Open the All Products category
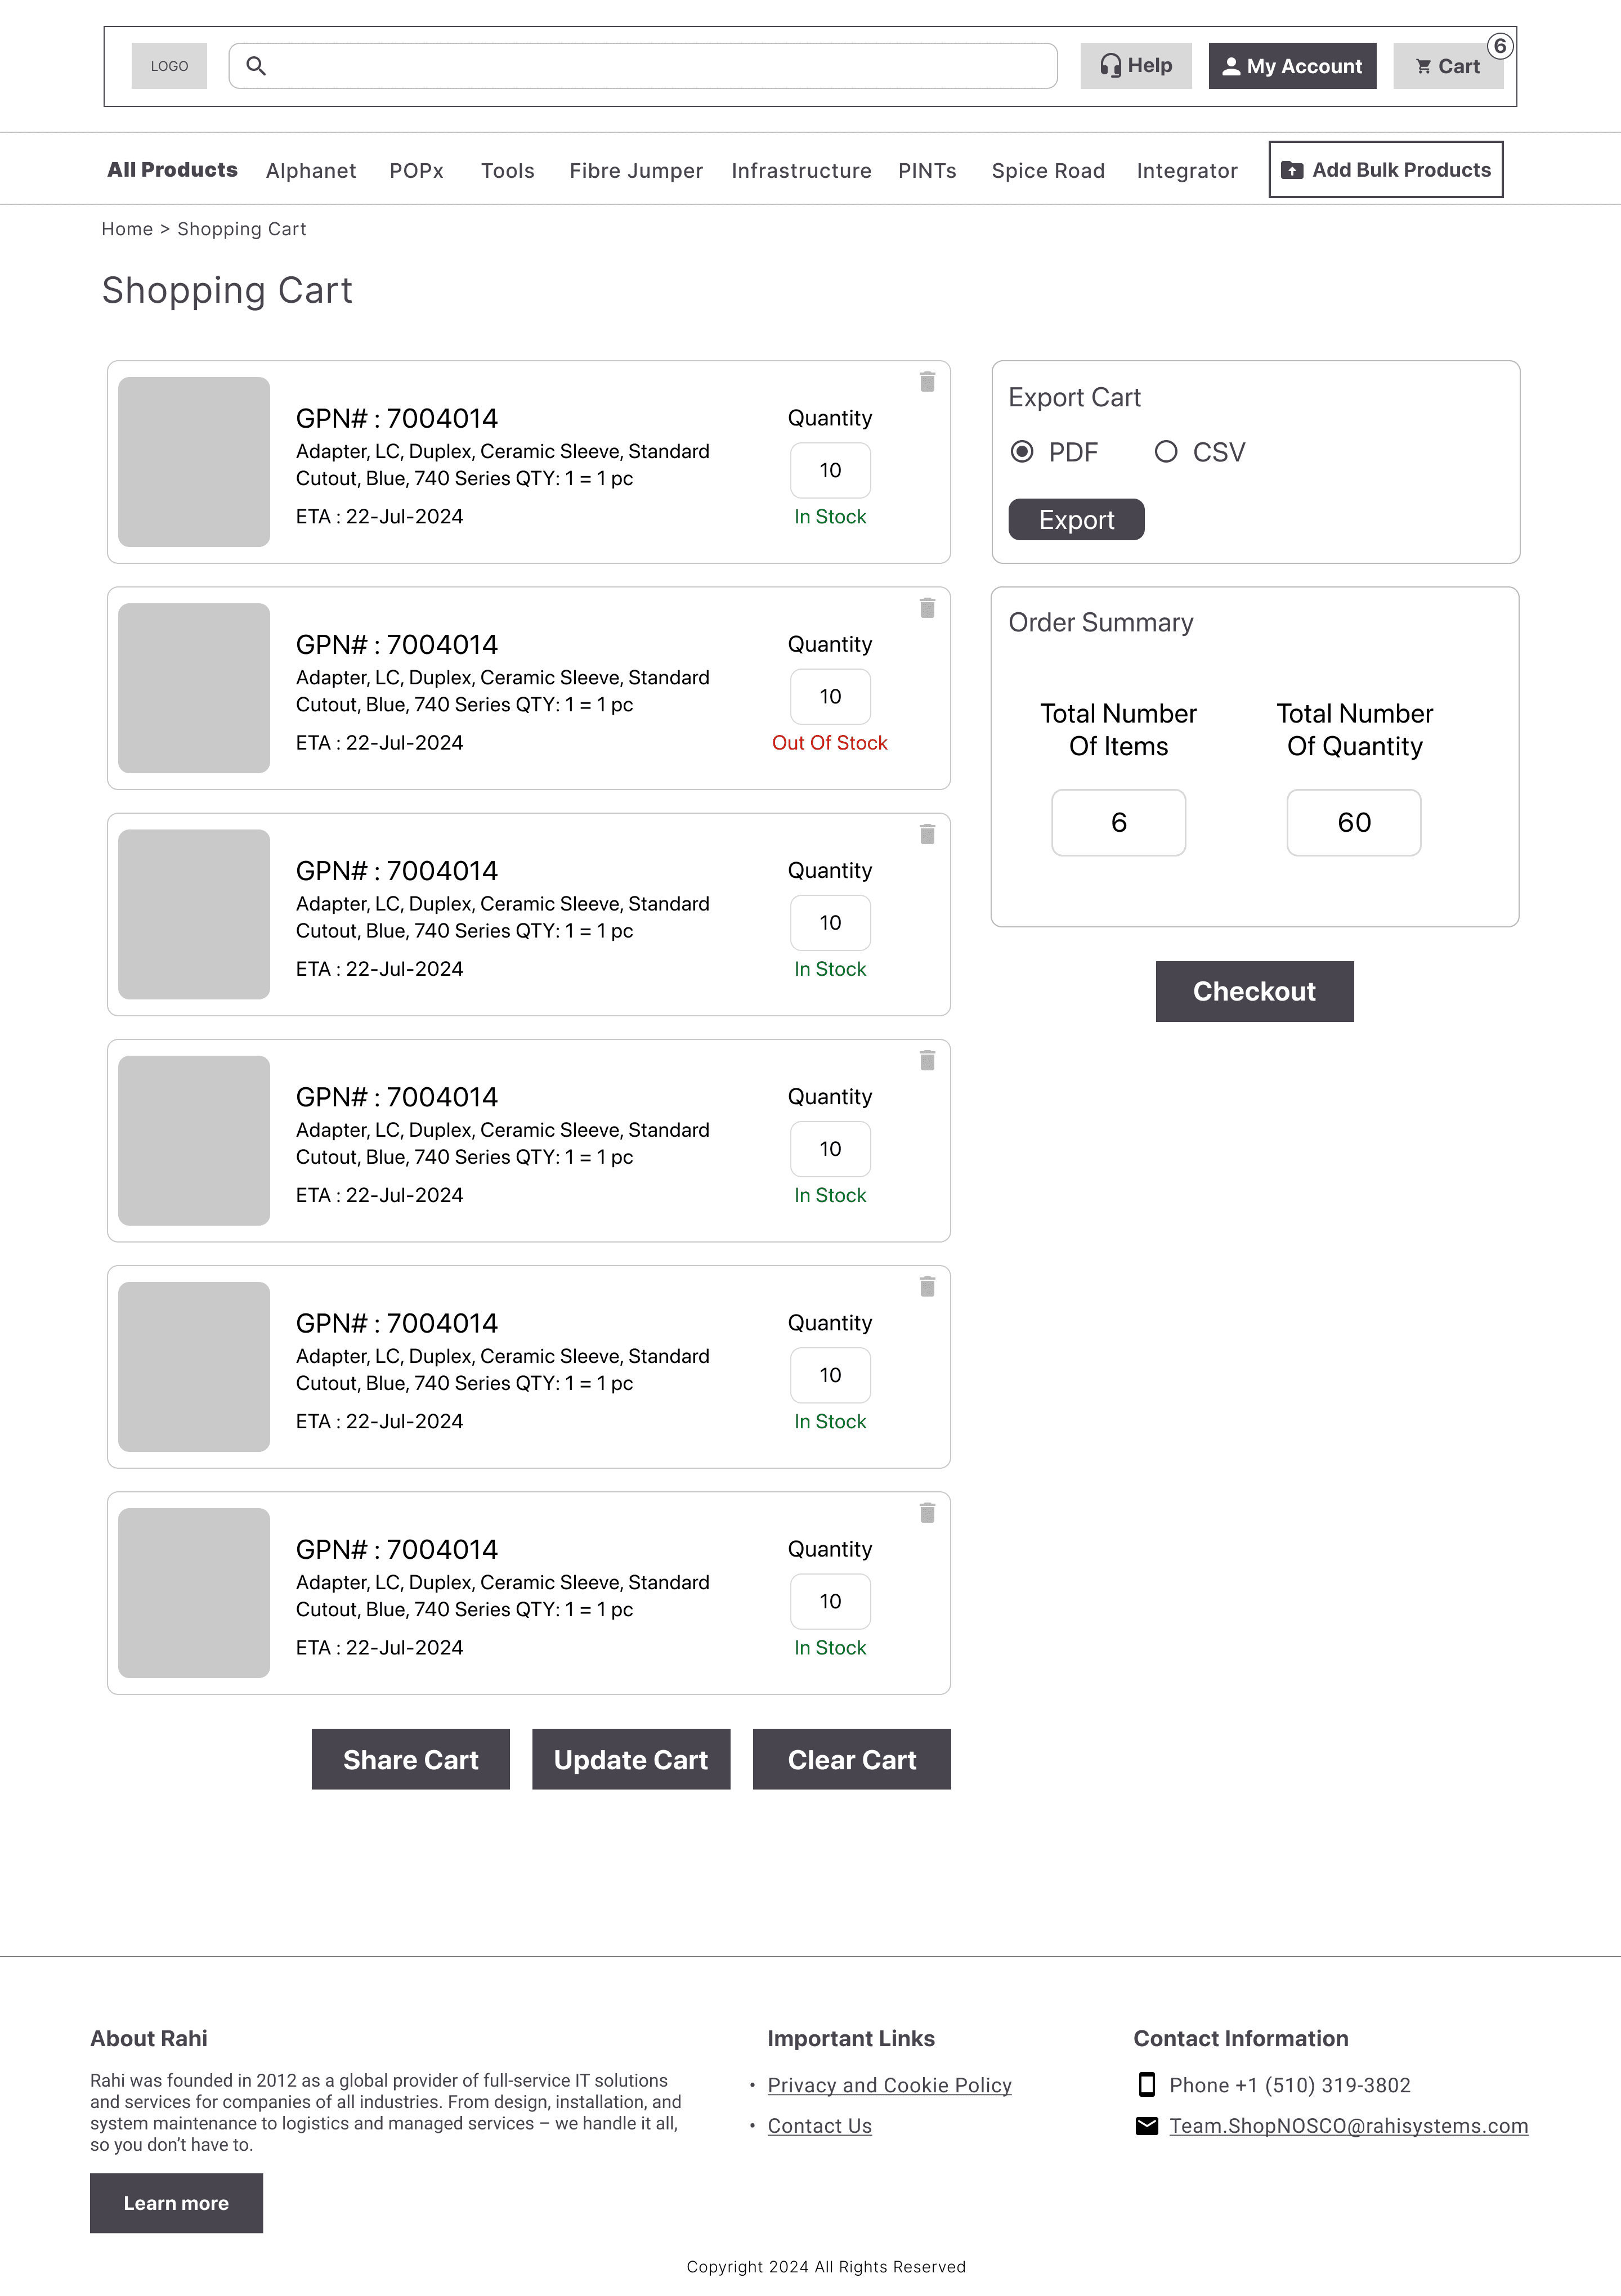This screenshot has height=2296, width=1621. point(172,170)
